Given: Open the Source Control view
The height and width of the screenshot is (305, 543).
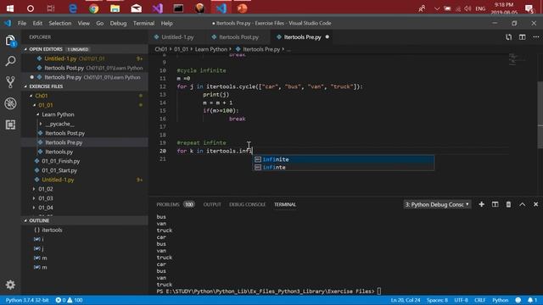Looking at the screenshot, I should click(10, 82).
